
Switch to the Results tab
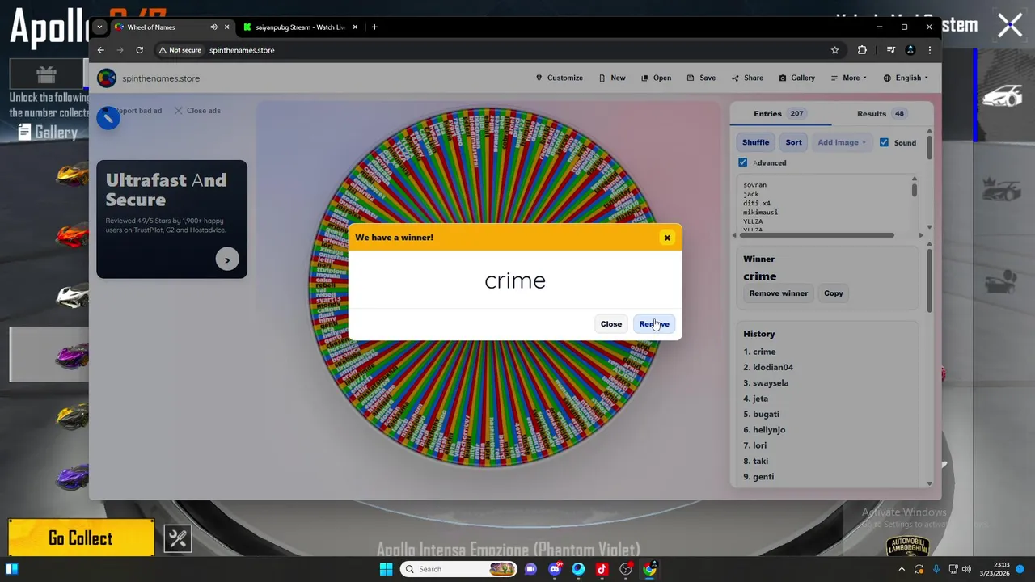tap(881, 114)
